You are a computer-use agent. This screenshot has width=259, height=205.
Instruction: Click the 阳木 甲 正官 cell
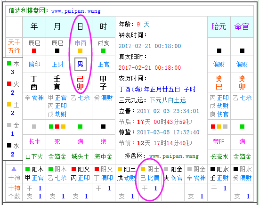(34, 173)
